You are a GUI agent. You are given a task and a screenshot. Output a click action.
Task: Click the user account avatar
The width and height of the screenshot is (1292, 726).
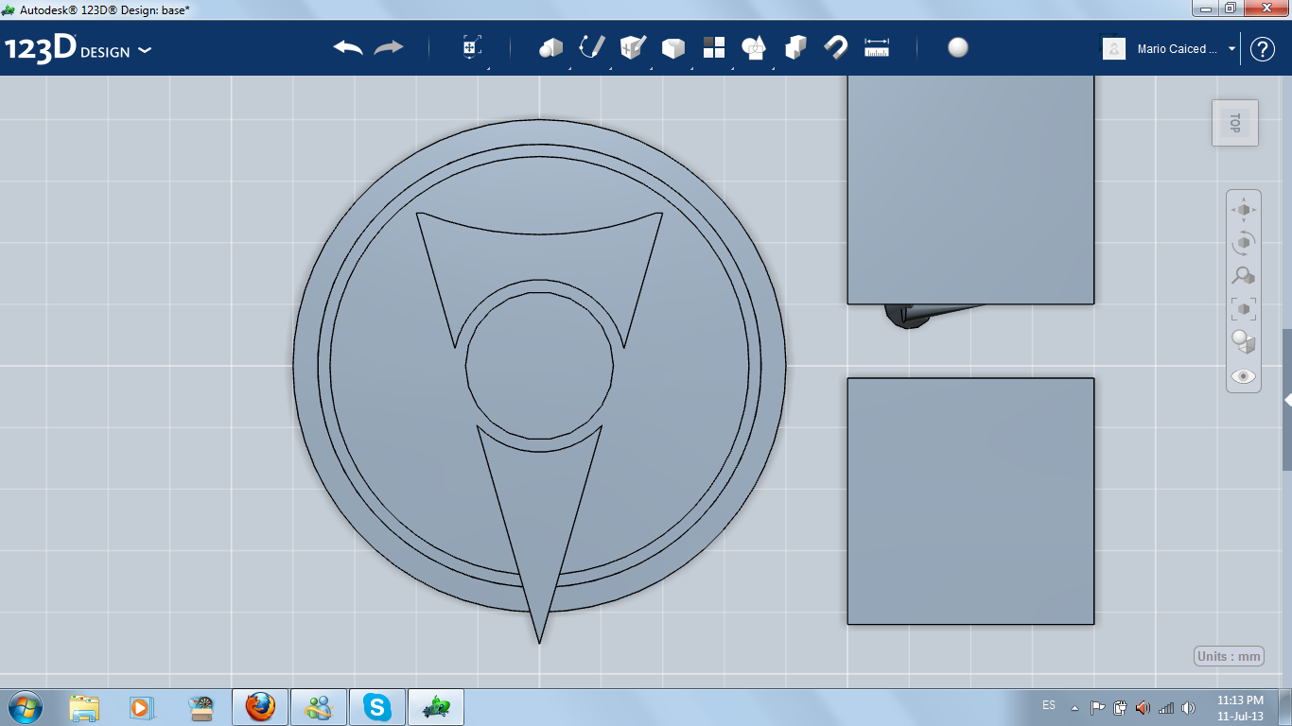pyautogui.click(x=1114, y=49)
